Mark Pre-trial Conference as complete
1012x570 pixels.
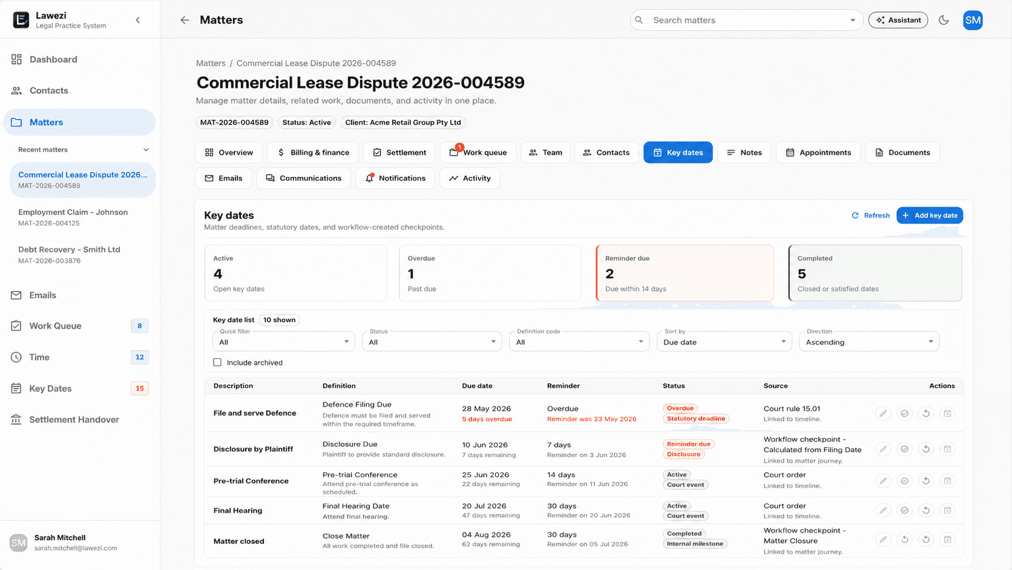pos(904,480)
